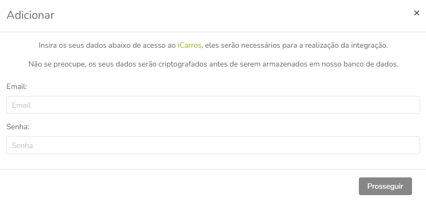
Task: Click the right end of the Email field
Action: click(x=408, y=105)
